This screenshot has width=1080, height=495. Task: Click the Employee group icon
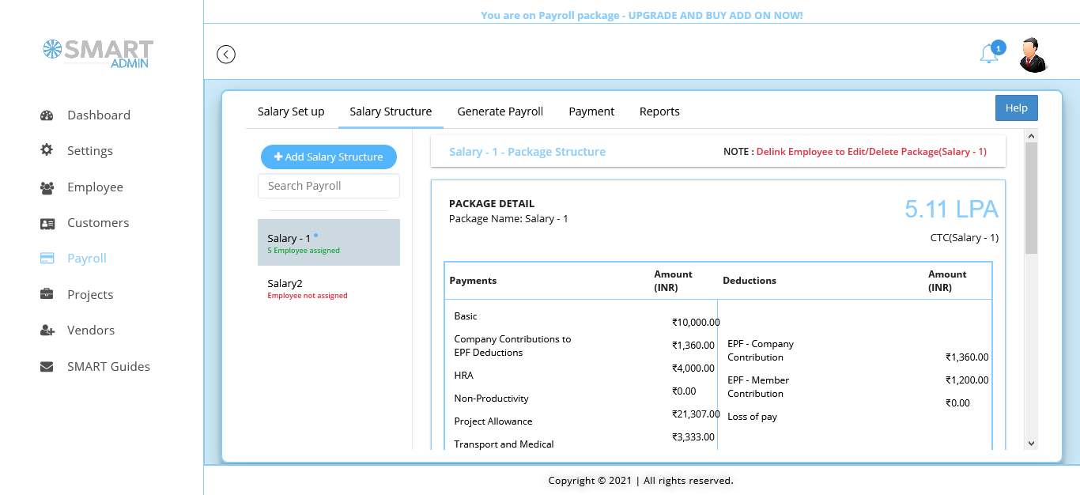click(47, 187)
